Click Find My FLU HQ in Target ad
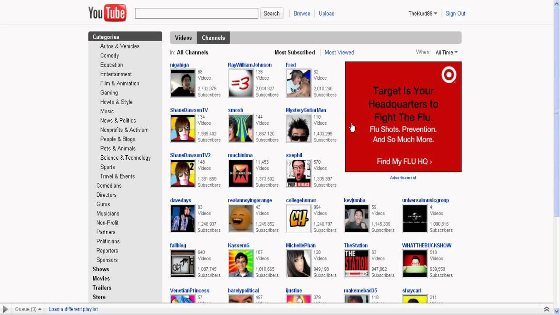Viewport: 560px width, 315px height. click(404, 161)
